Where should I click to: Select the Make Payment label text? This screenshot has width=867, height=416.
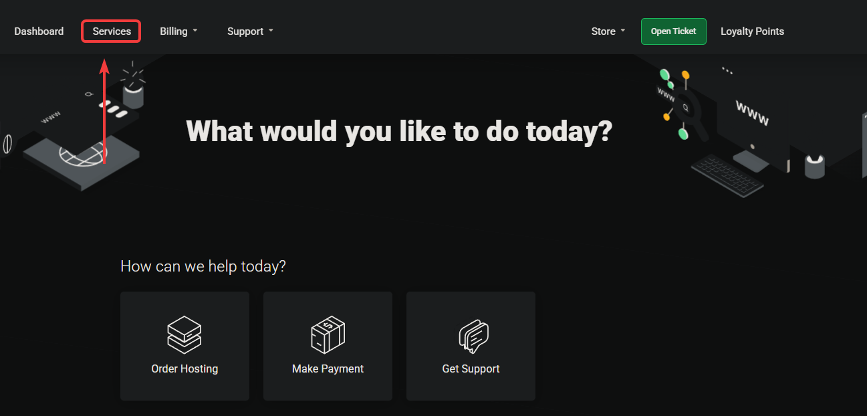pos(328,369)
